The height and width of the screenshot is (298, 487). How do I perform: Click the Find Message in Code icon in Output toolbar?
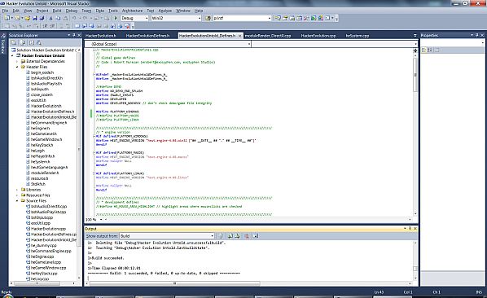click(220, 236)
